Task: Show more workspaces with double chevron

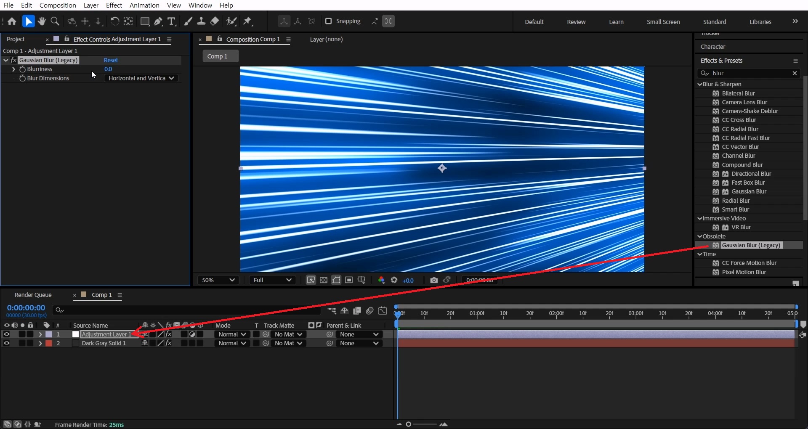Action: point(795,21)
